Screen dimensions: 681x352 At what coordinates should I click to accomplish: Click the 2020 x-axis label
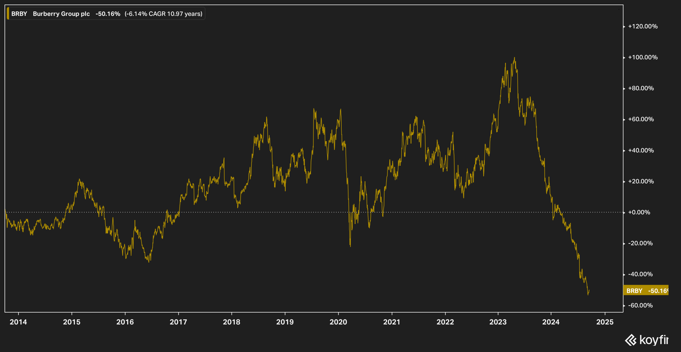[339, 322]
